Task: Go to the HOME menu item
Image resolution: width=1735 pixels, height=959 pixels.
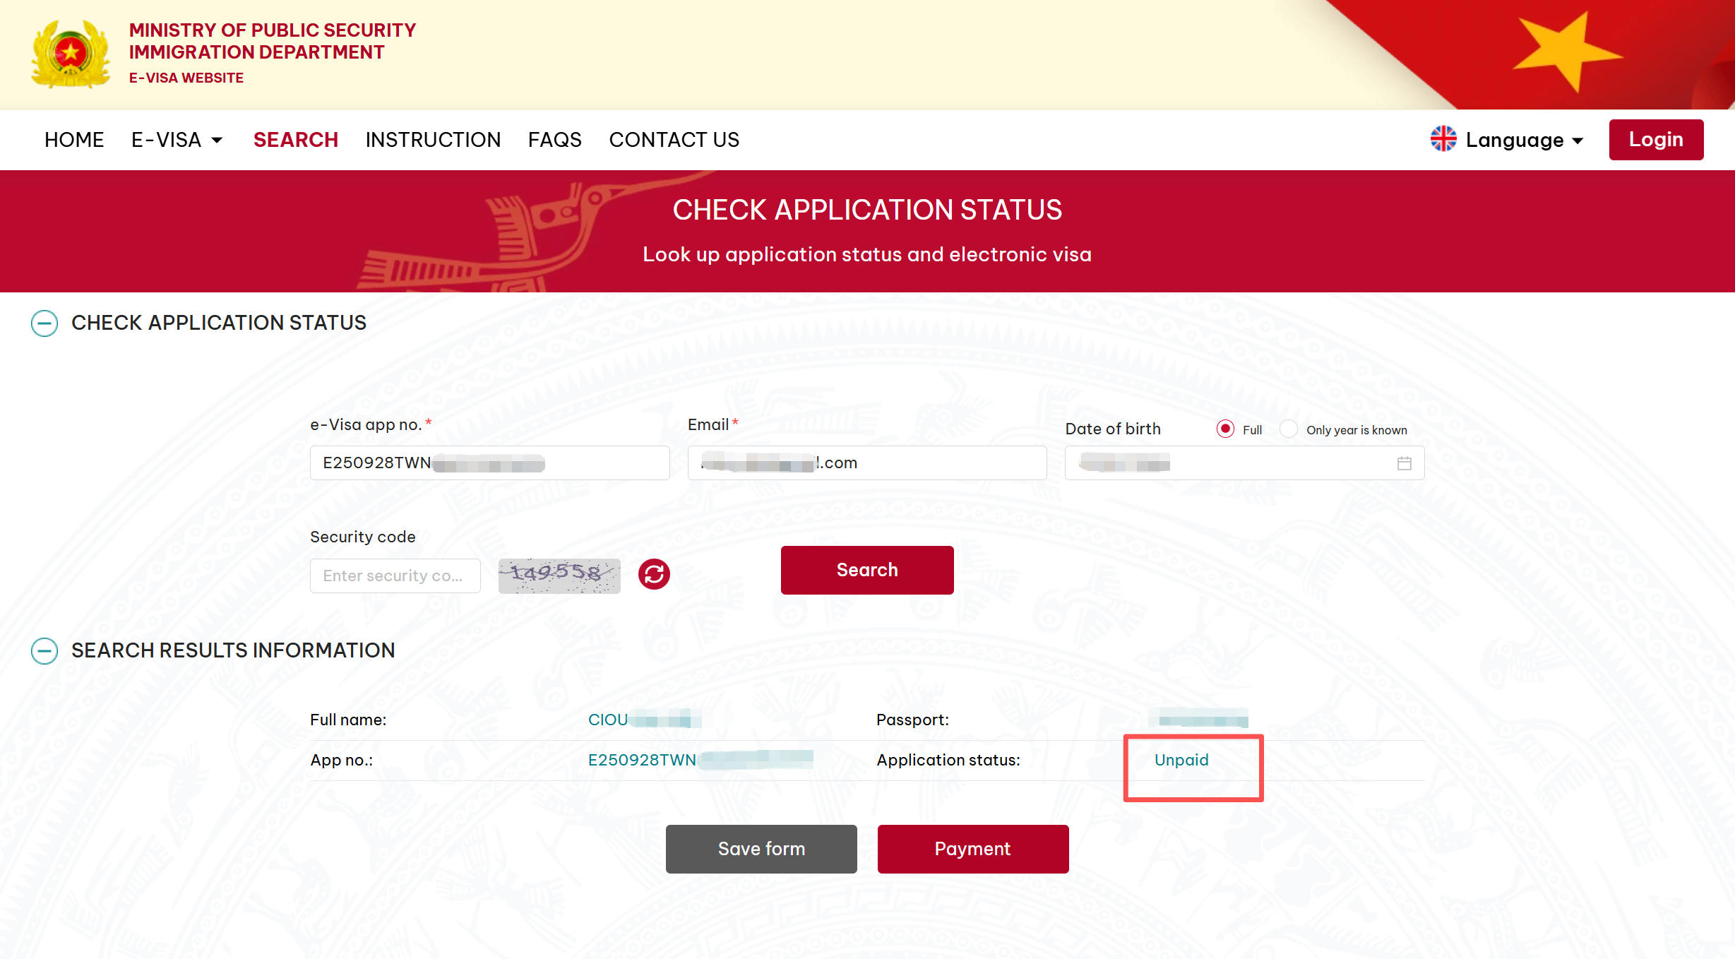Action: coord(74,140)
